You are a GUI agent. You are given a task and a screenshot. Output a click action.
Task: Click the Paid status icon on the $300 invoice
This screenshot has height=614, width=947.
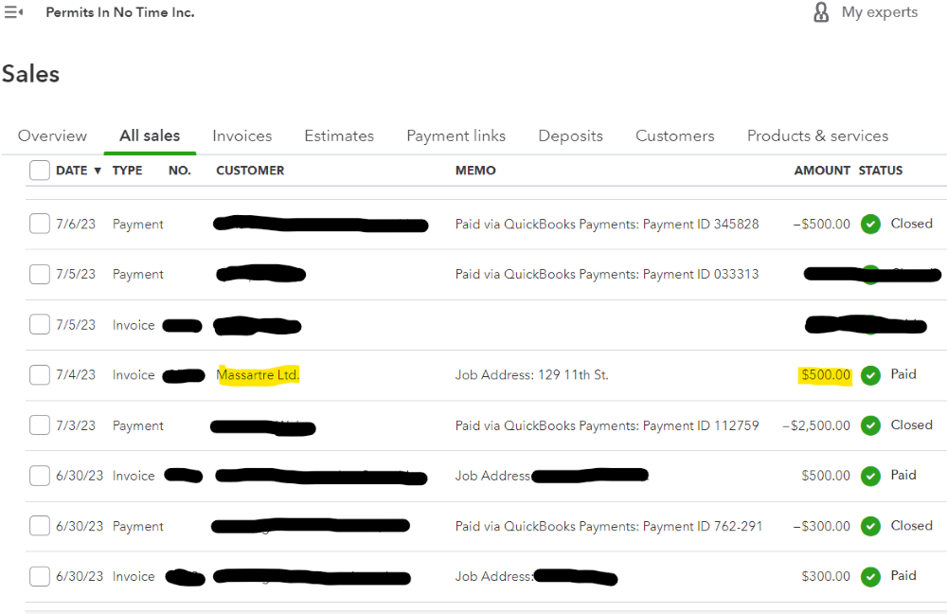coord(870,576)
